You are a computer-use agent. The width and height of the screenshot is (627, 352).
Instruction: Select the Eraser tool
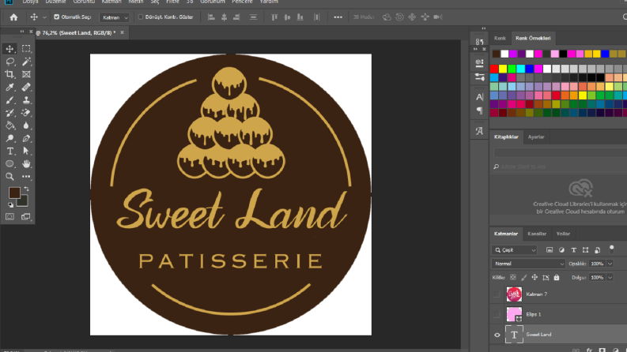click(x=26, y=113)
